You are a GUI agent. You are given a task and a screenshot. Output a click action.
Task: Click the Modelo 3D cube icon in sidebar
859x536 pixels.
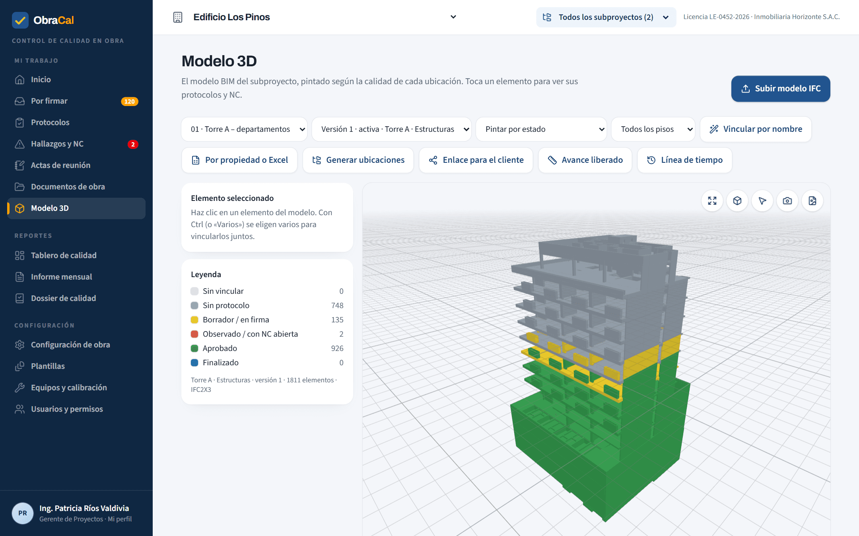[19, 208]
